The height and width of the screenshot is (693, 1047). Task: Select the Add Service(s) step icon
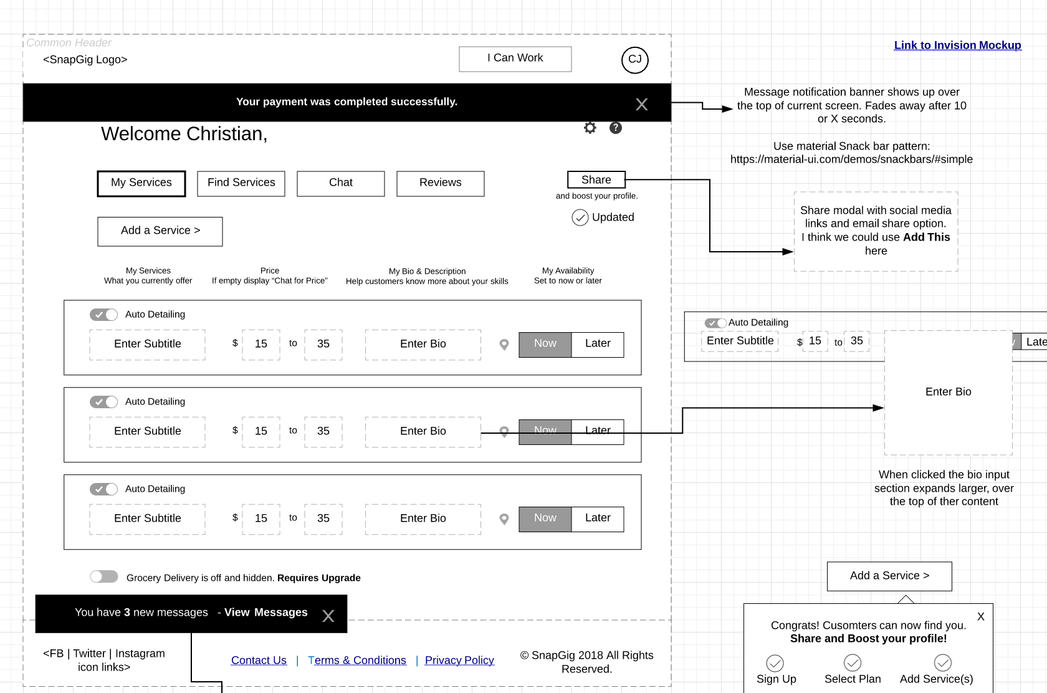[x=942, y=663]
